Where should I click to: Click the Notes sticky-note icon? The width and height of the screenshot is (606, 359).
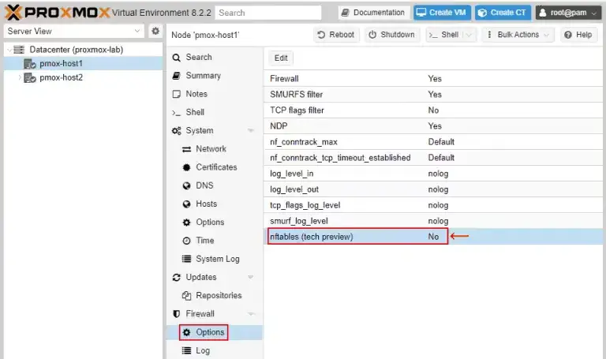coord(176,94)
